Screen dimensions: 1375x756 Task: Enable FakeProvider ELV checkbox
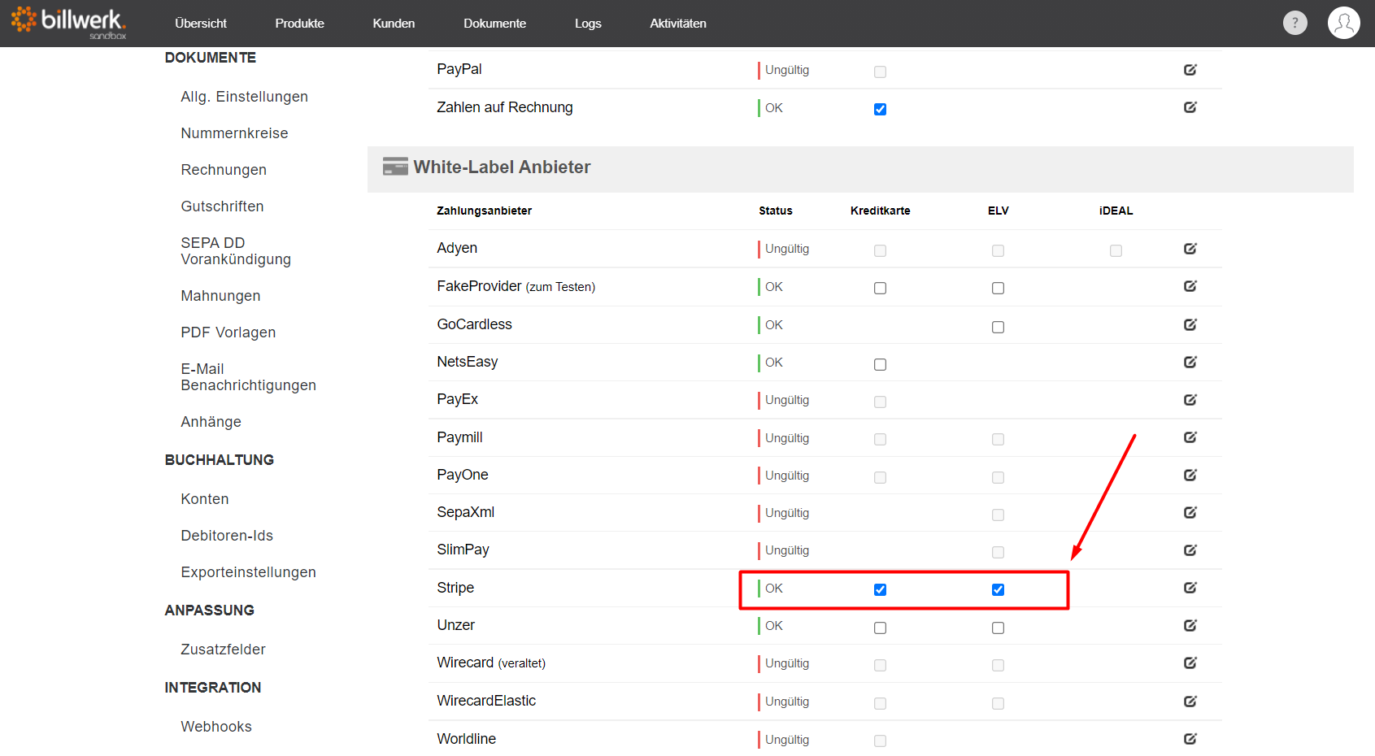click(998, 288)
